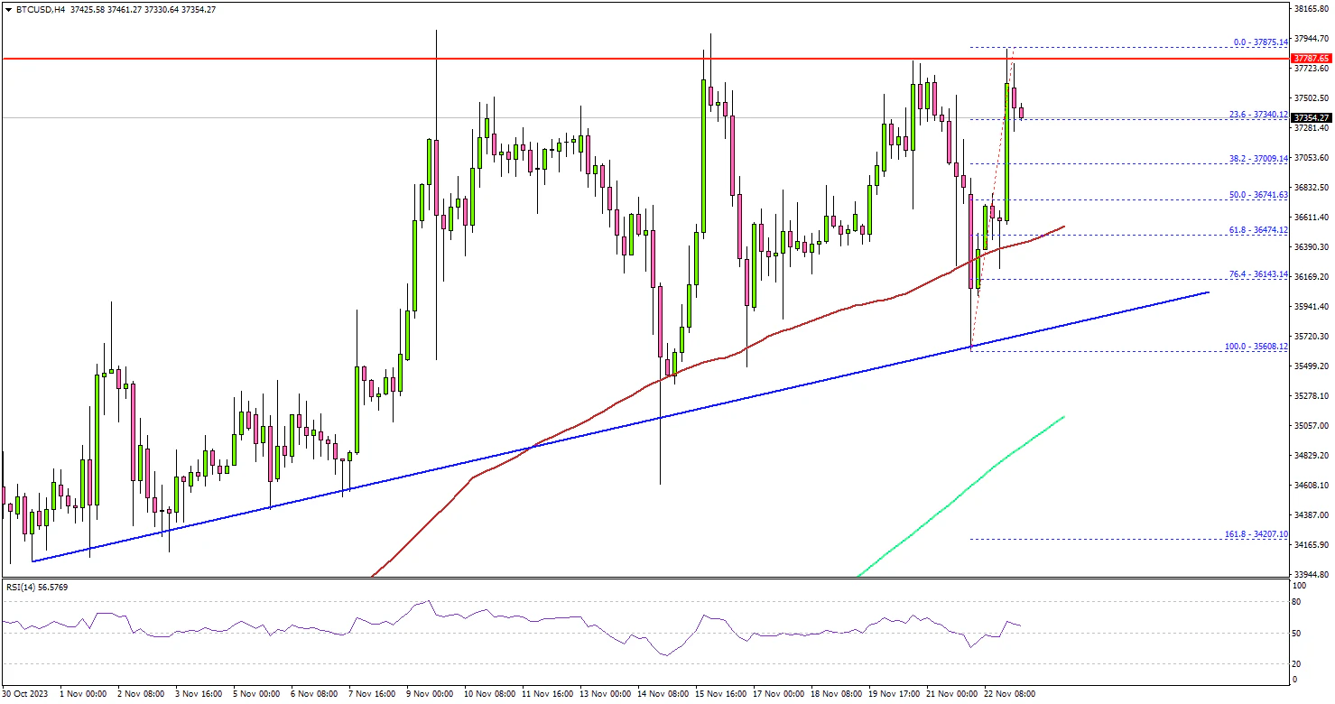Click the RSI 50 level scale label
The image size is (1335, 704).
[x=1296, y=634]
